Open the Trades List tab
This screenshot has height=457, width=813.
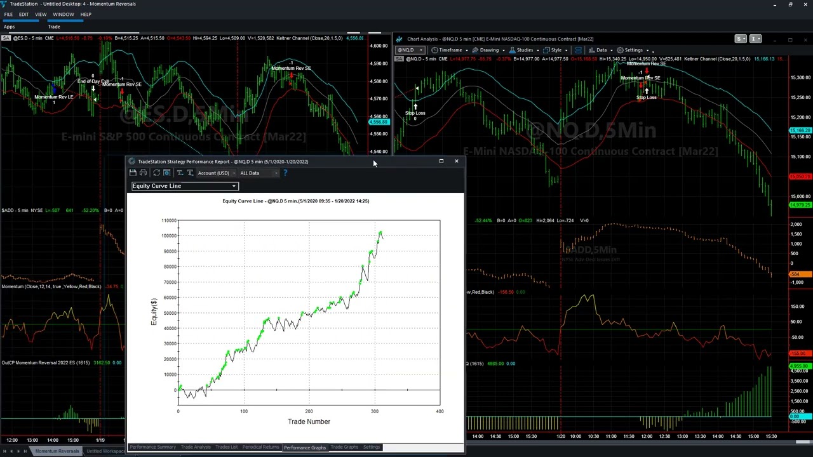click(226, 447)
